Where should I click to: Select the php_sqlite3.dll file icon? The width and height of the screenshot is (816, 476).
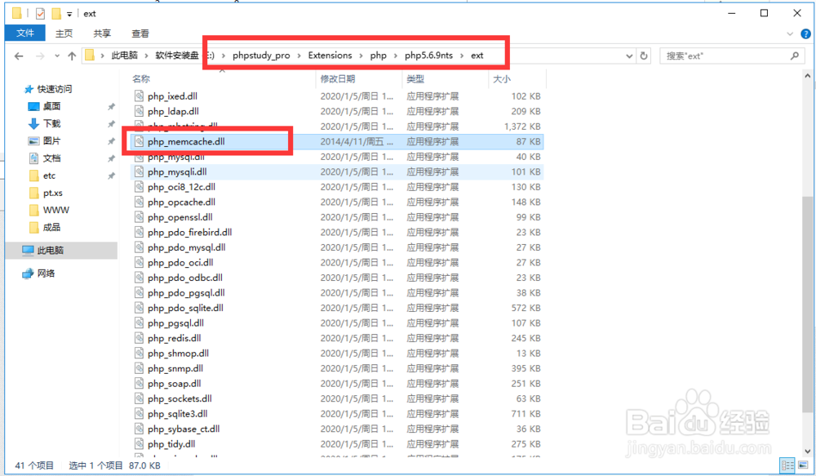tap(139, 413)
